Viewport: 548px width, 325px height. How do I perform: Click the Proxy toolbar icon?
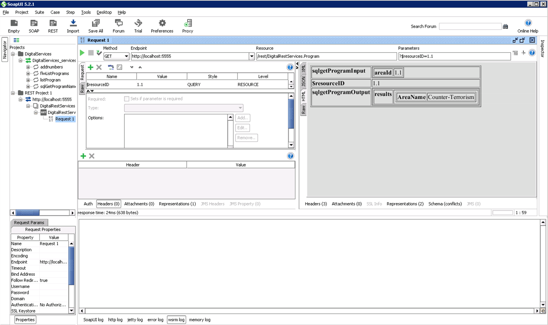(188, 23)
